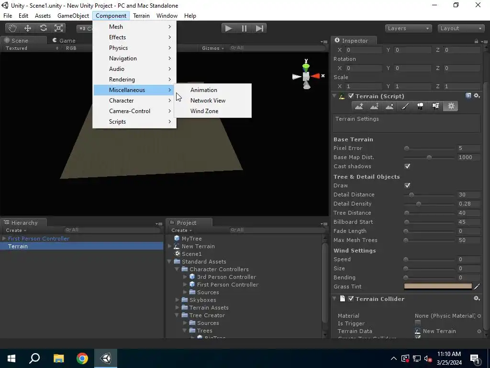Toggle the Terrain Collider enabled checkbox
The width and height of the screenshot is (490, 368).
[x=351, y=299]
